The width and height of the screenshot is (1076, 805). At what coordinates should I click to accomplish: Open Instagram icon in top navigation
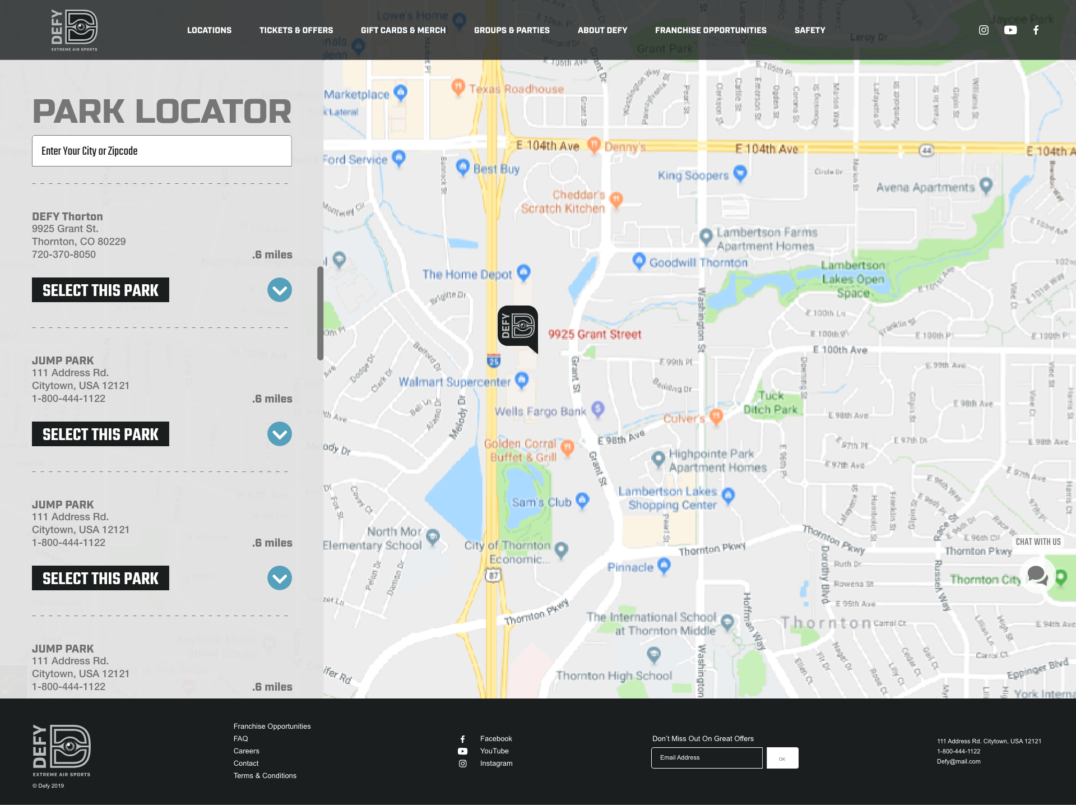[984, 30]
